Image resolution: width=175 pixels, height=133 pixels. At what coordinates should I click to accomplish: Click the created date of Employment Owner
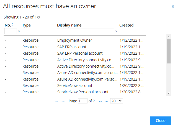tap(132, 40)
